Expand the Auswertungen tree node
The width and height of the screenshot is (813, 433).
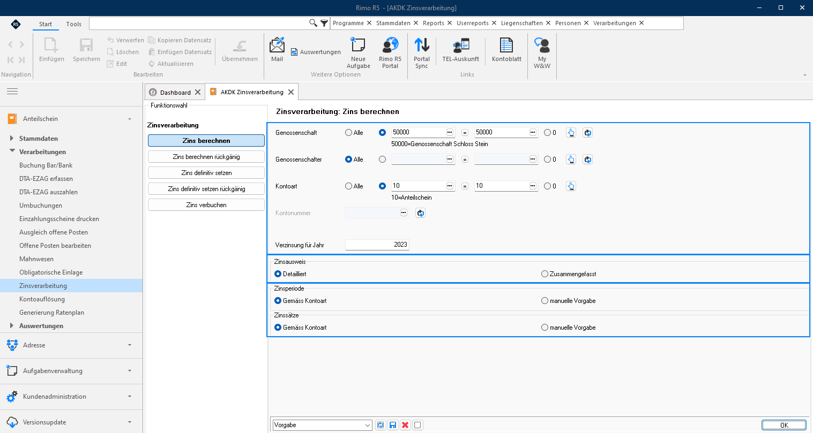click(12, 325)
